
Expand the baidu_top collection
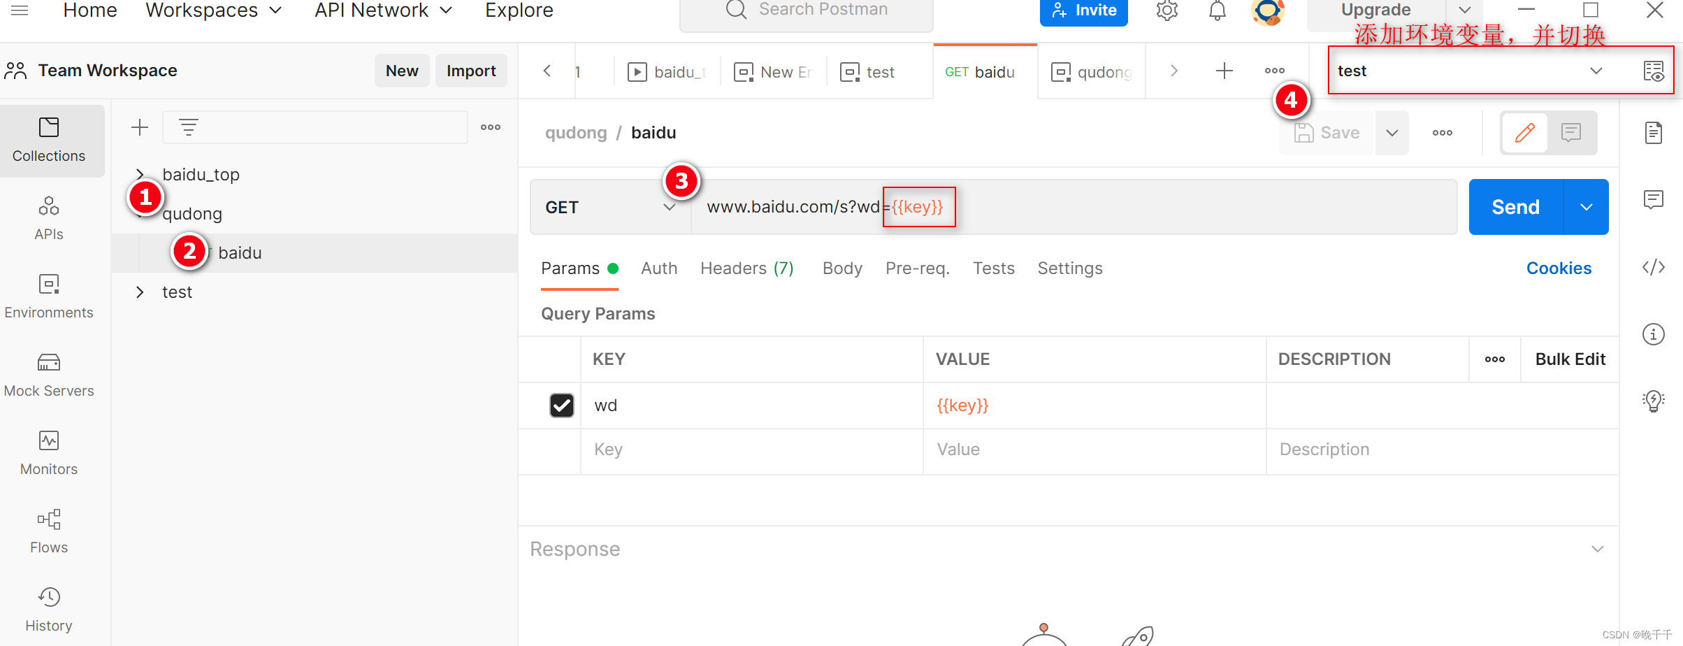click(140, 174)
